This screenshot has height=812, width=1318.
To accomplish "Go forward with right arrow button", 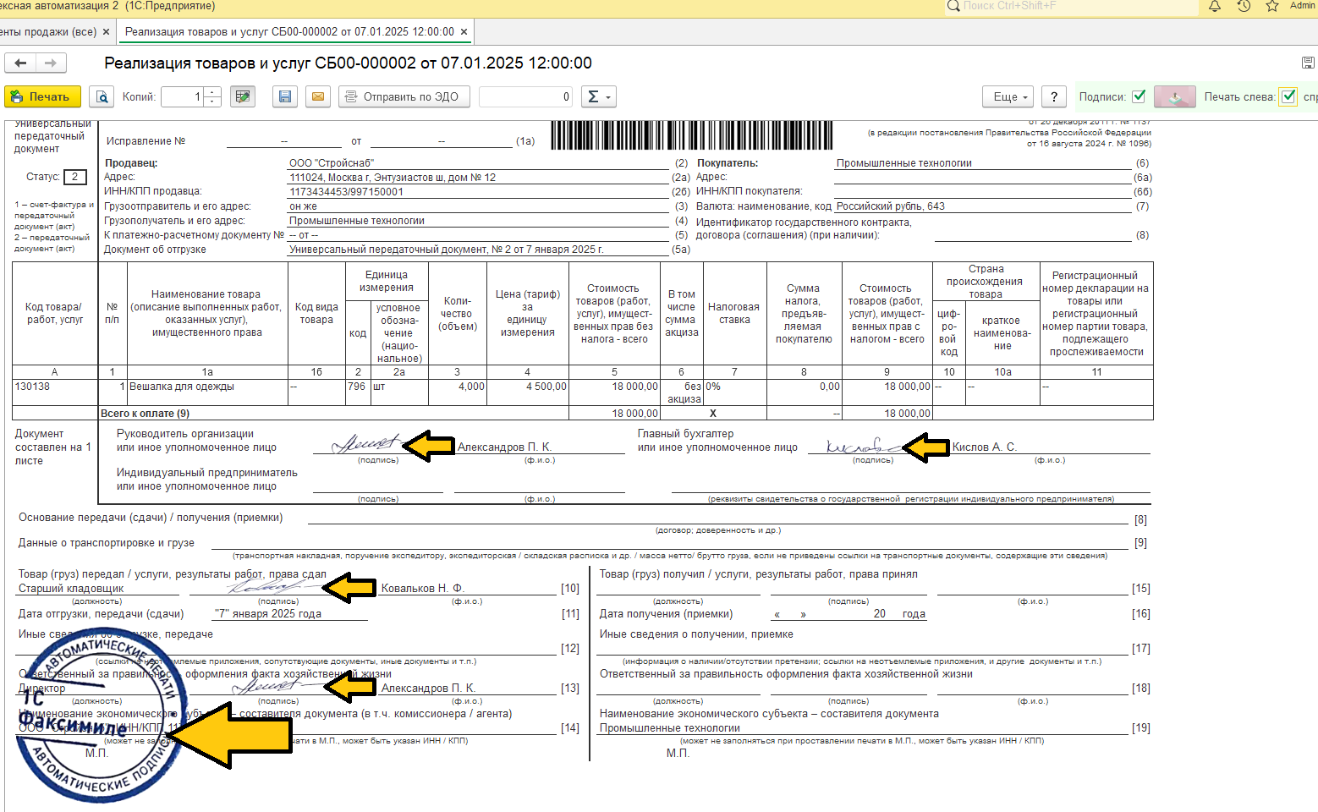I will pyautogui.click(x=51, y=63).
